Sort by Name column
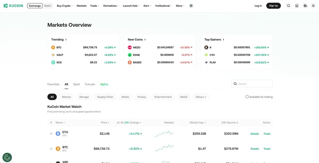 point(60,122)
